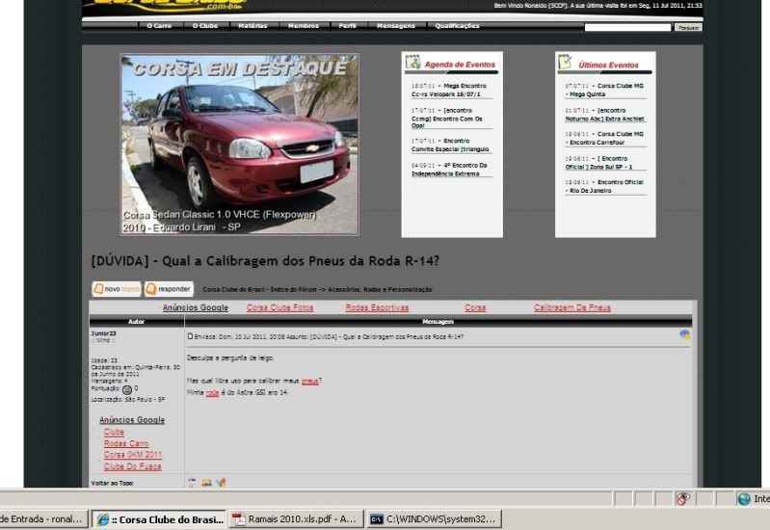Open the 'Corsa Clube Fotos' ad link

tap(279, 307)
